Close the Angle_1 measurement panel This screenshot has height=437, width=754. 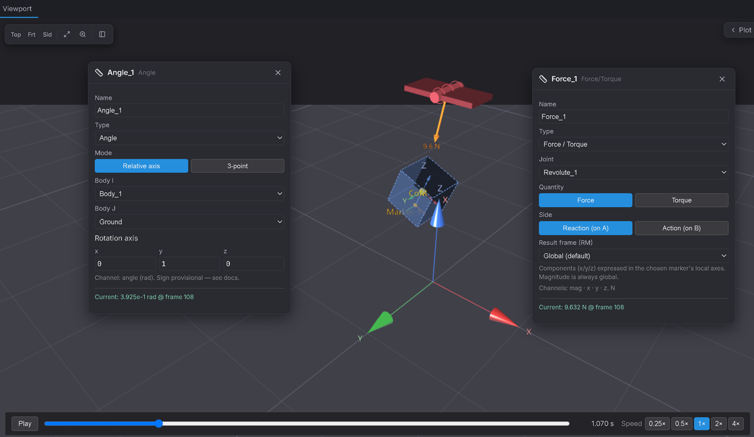click(278, 73)
